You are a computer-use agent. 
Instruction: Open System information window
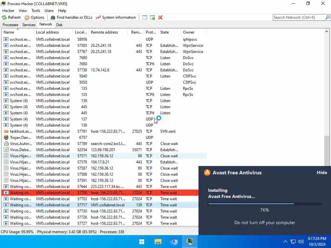115,17
